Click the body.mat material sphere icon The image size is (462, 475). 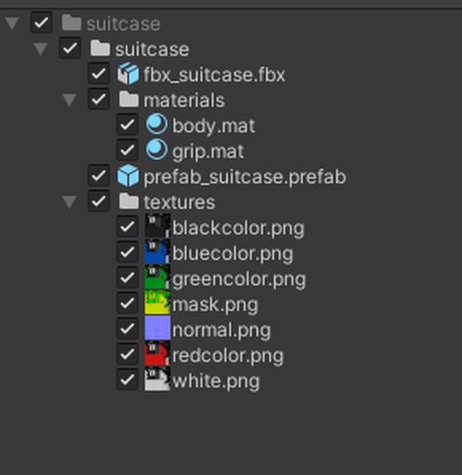(x=156, y=124)
